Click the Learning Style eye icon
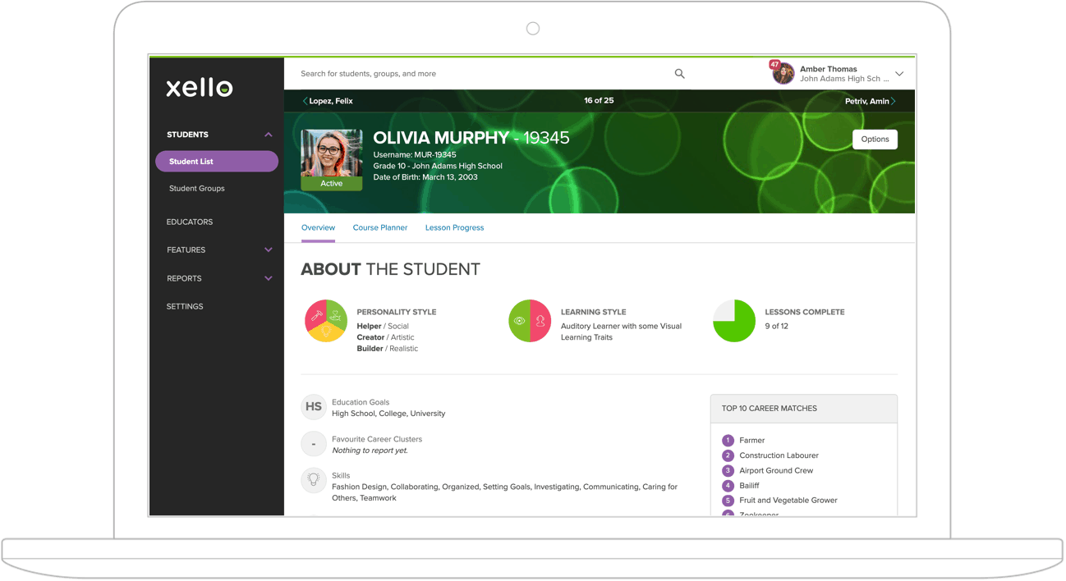Image resolution: width=1066 pixels, height=581 pixels. tap(529, 321)
